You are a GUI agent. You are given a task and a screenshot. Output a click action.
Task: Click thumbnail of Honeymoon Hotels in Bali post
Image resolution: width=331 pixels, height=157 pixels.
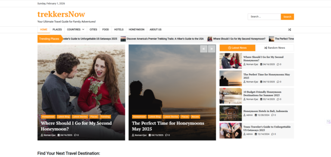point(231,113)
